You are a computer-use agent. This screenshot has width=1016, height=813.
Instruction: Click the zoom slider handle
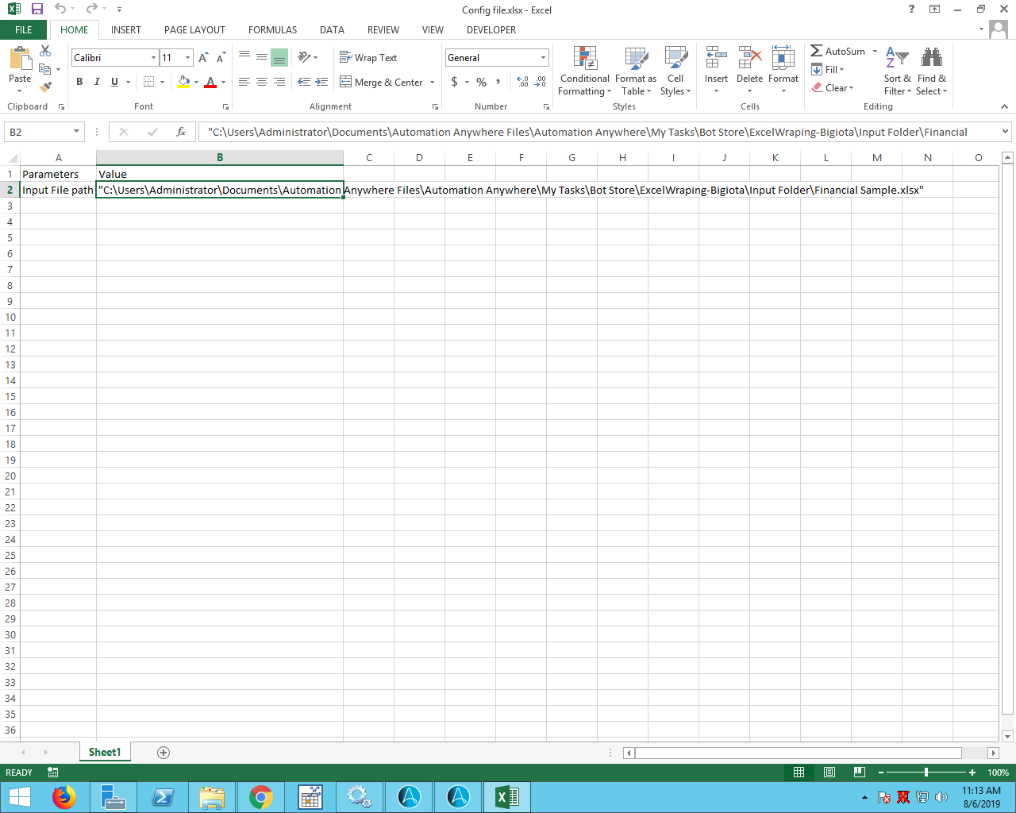pos(926,773)
